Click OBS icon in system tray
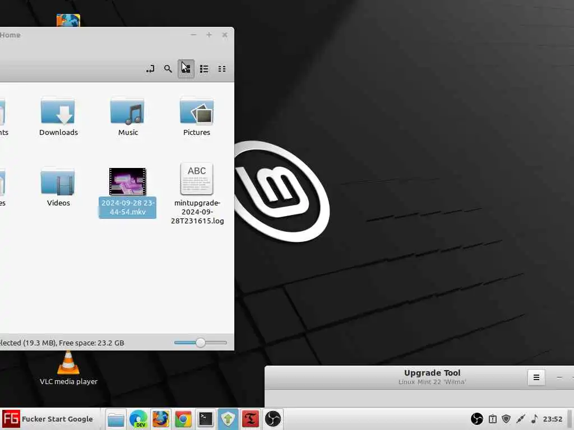The width and height of the screenshot is (574, 430). (477, 419)
